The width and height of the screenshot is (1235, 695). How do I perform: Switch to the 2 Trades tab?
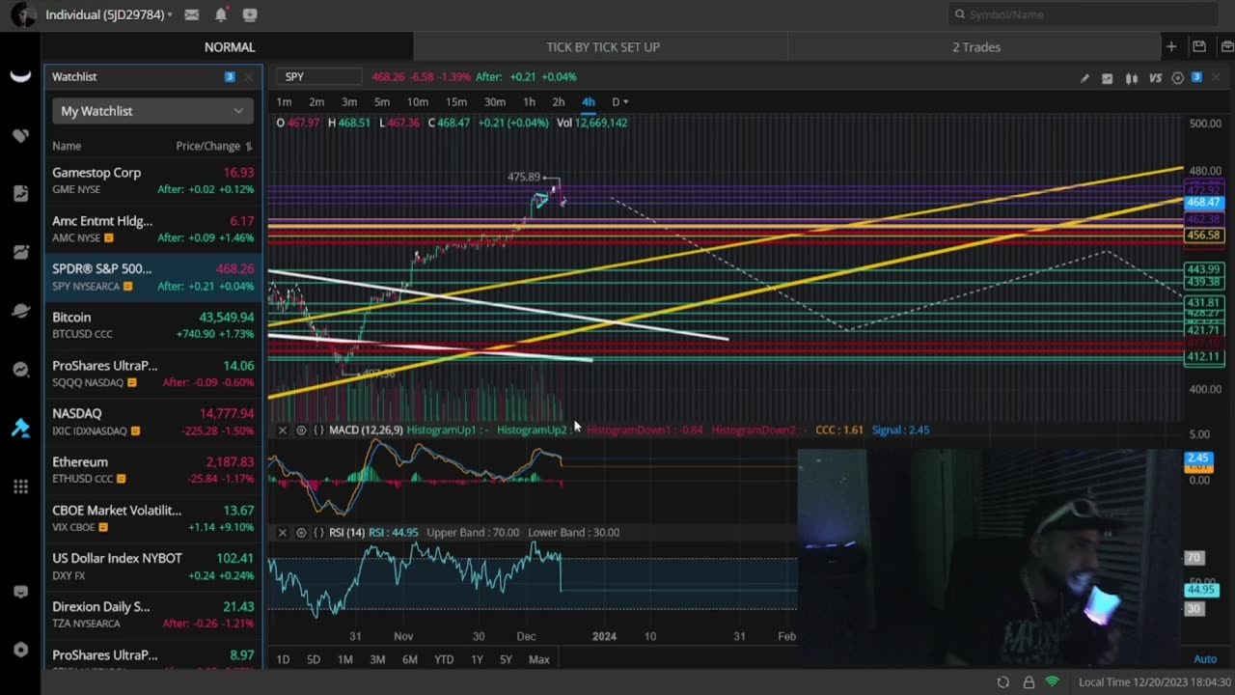[x=976, y=46]
